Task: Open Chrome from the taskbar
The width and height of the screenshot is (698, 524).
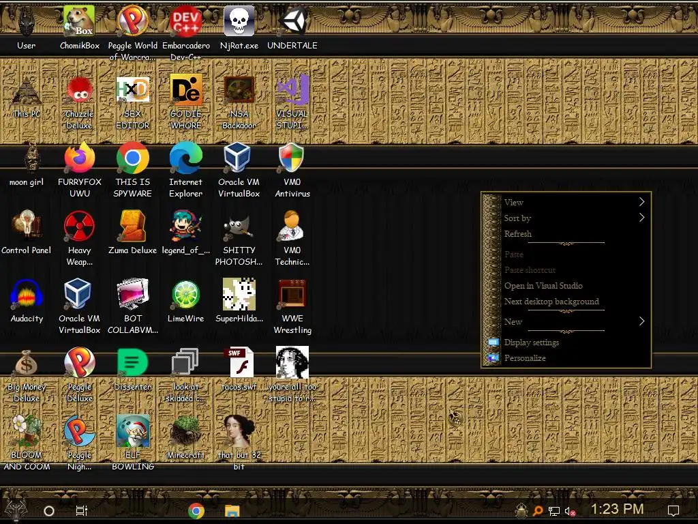Action: pyautogui.click(x=196, y=510)
